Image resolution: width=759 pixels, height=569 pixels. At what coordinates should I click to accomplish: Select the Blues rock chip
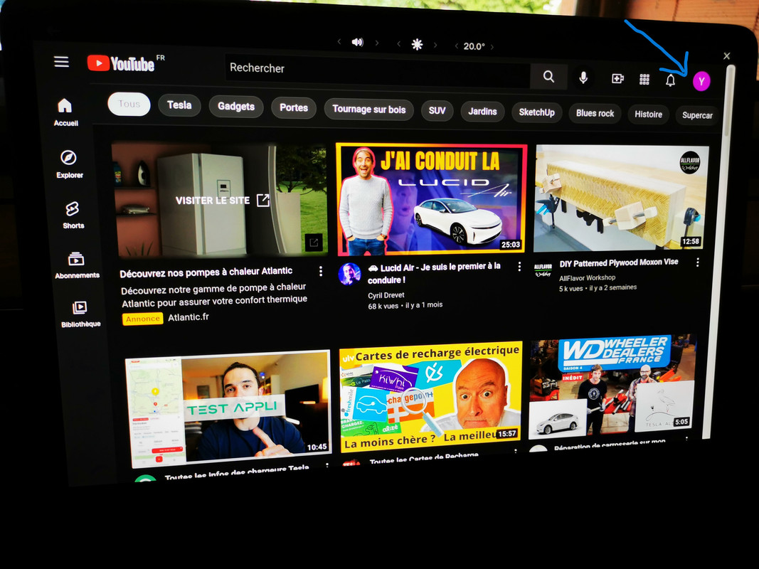(x=595, y=114)
